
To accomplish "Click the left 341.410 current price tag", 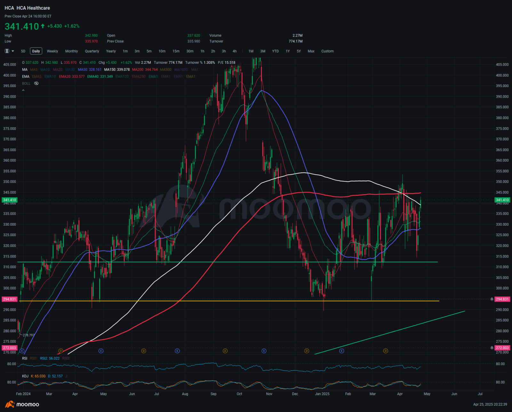I will 10,200.
